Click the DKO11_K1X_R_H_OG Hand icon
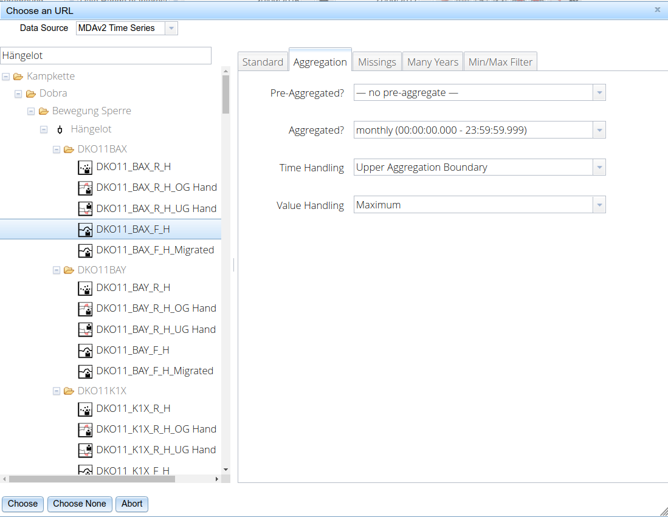Screen dimensions: 668x517 (86, 430)
